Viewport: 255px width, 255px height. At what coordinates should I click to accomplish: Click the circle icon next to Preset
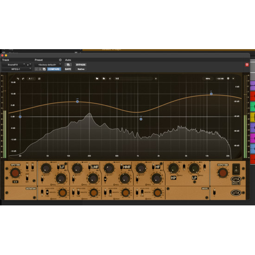coord(60,60)
